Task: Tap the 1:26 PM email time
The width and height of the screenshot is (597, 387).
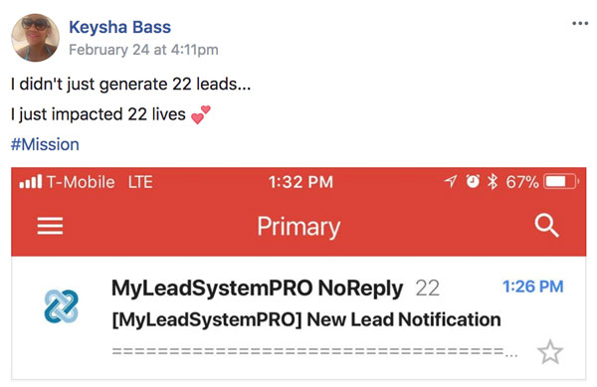Action: (x=533, y=287)
